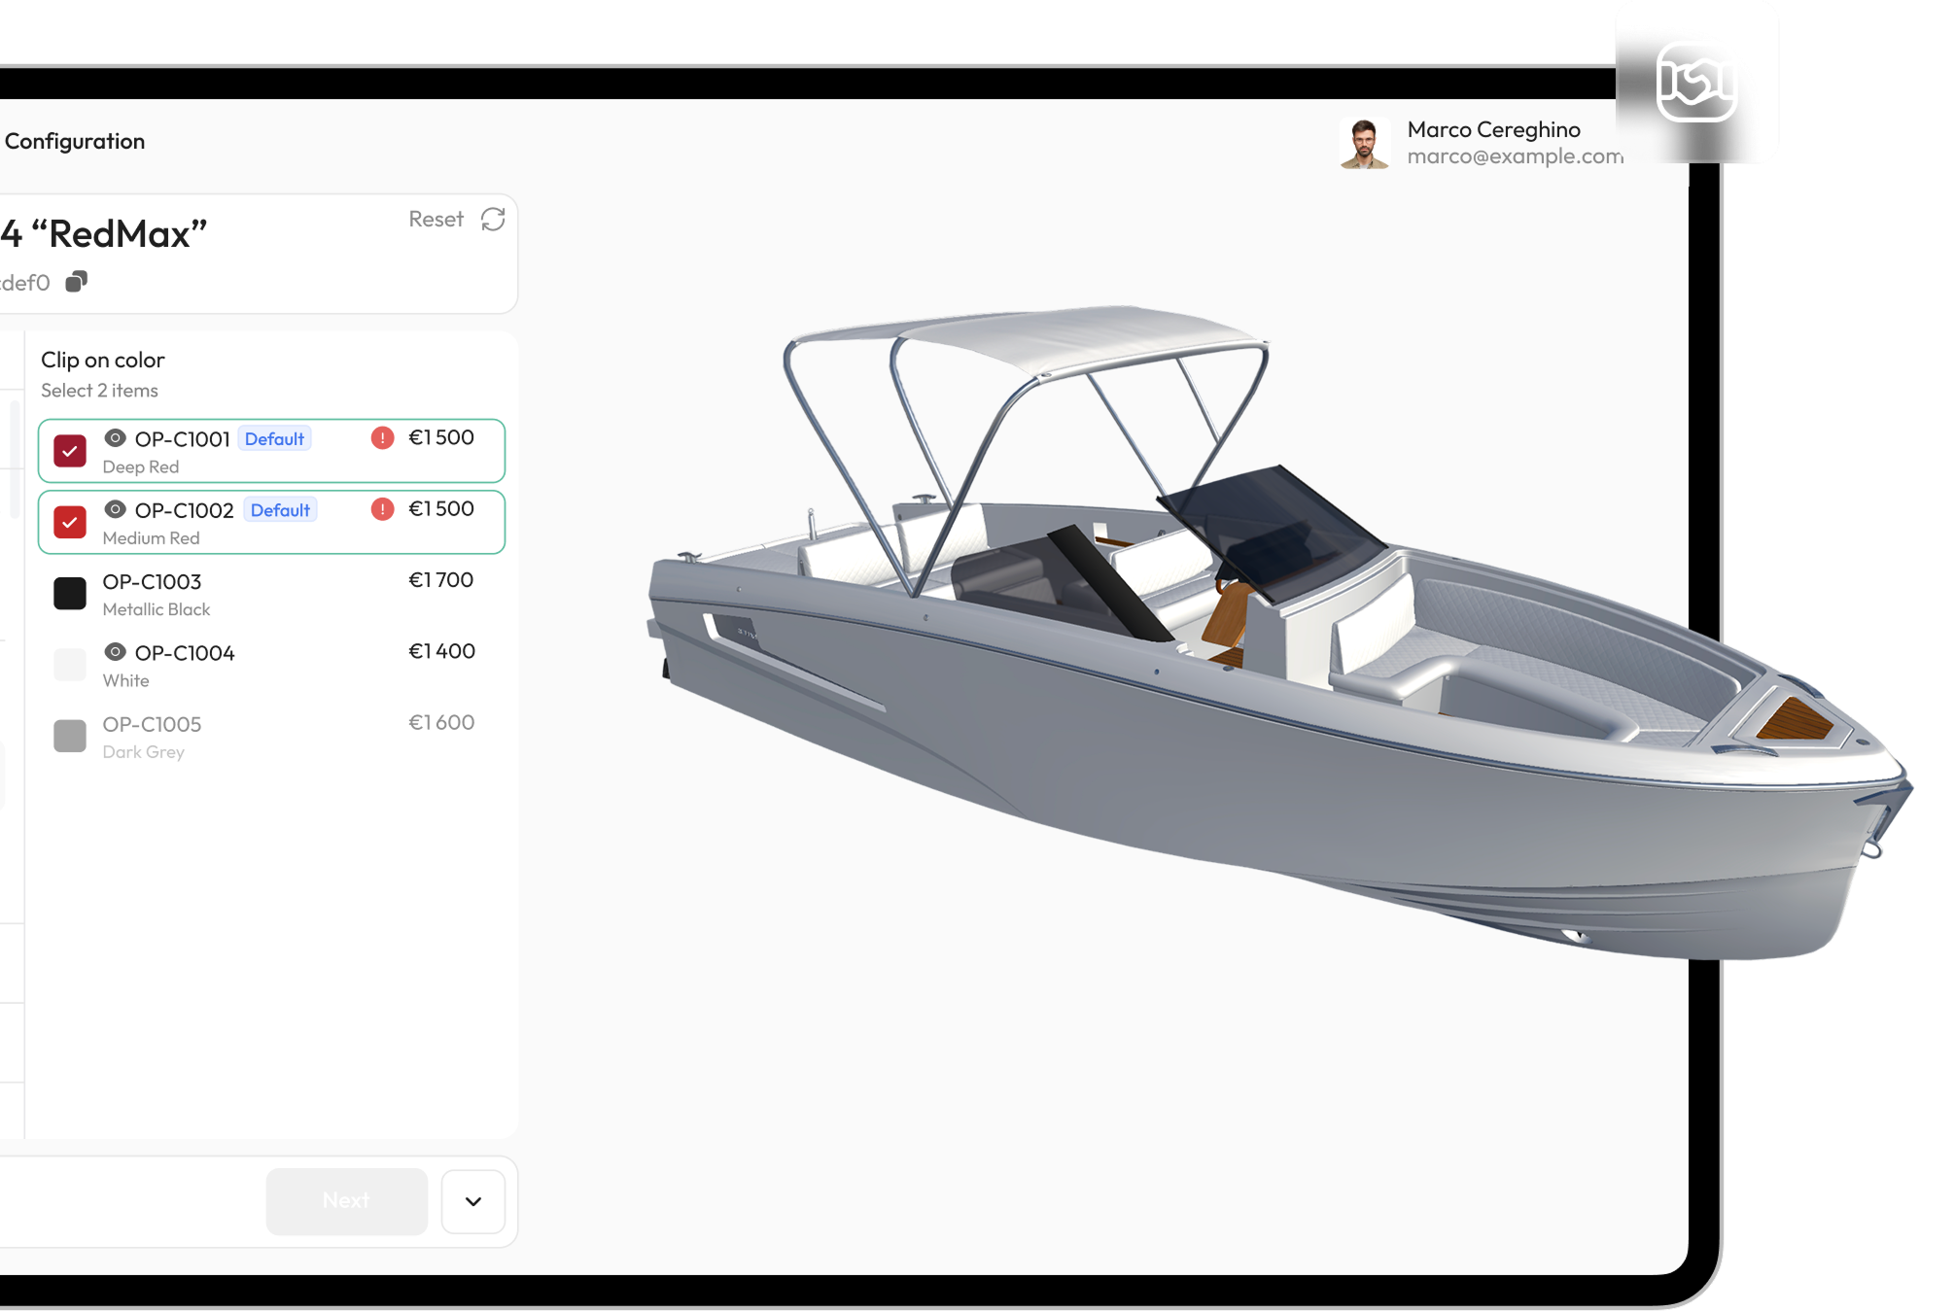Screen dimensions: 1954x1311
Task: Click the Reset text link
Action: 436,220
